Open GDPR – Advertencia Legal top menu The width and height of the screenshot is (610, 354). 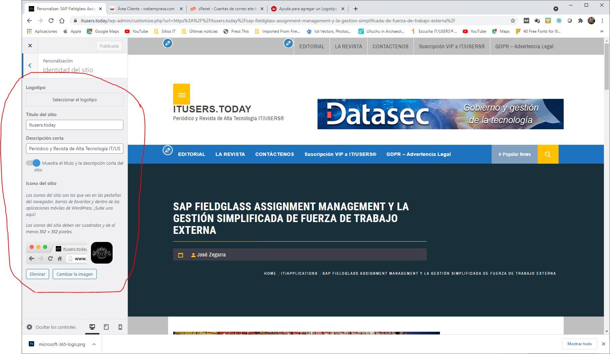[x=524, y=47]
